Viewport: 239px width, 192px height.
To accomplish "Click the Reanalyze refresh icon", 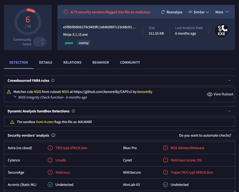I will pos(163,12).
